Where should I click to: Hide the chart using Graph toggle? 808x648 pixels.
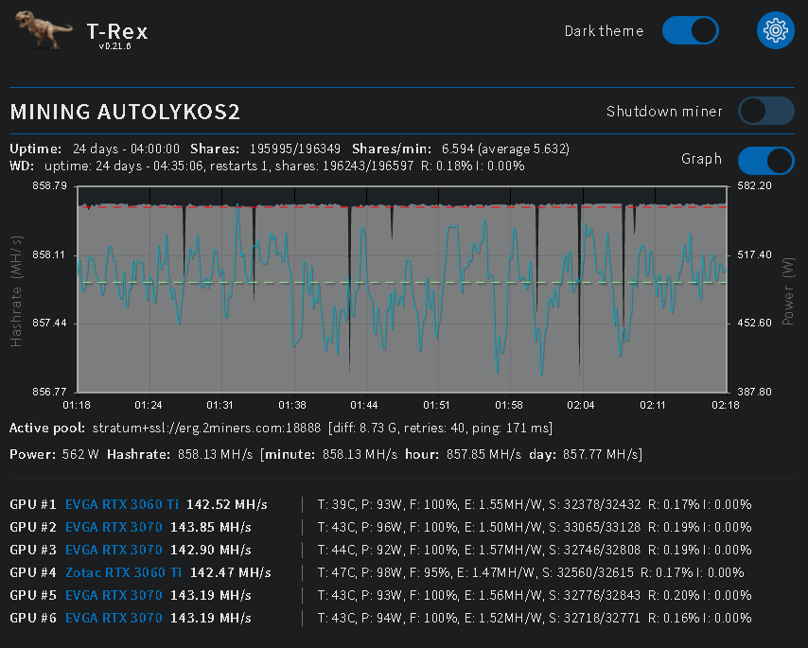click(x=765, y=159)
